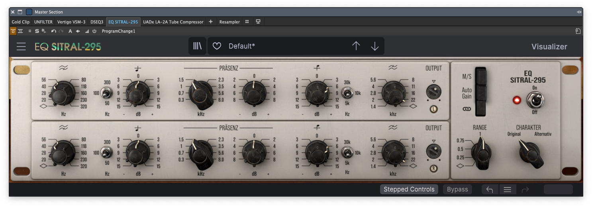This screenshot has width=592, height=207.
Task: Toggle the M/S mode rocker switch
Action: pyautogui.click(x=482, y=76)
